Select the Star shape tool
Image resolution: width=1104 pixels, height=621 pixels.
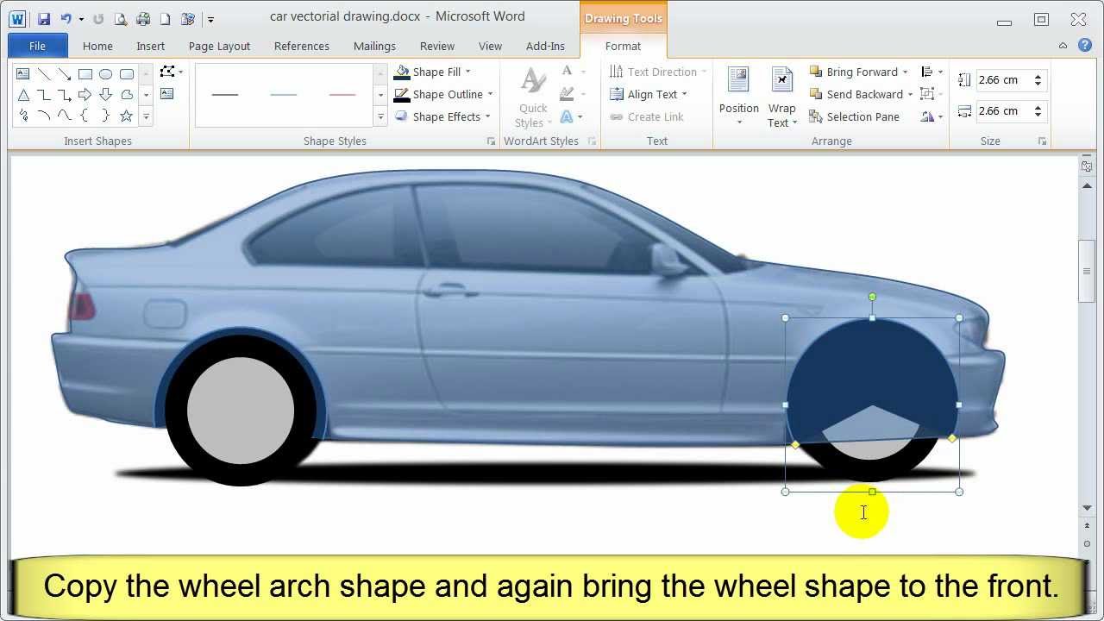(x=124, y=116)
